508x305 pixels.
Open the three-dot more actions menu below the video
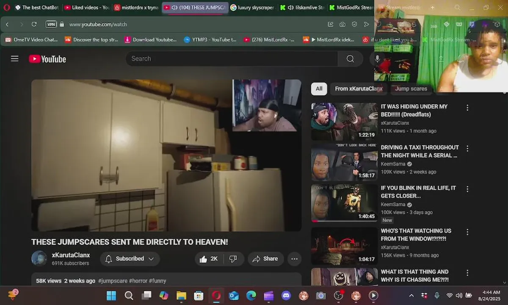coord(295,259)
